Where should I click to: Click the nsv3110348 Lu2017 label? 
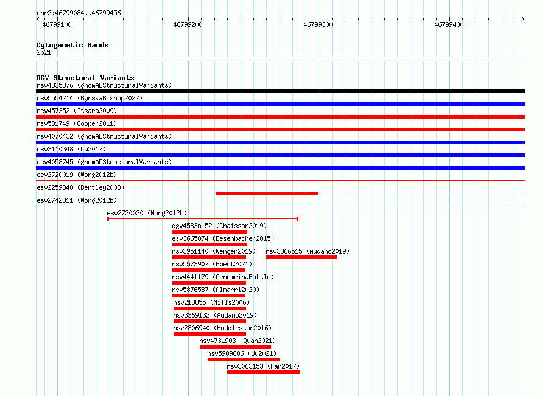pos(71,149)
